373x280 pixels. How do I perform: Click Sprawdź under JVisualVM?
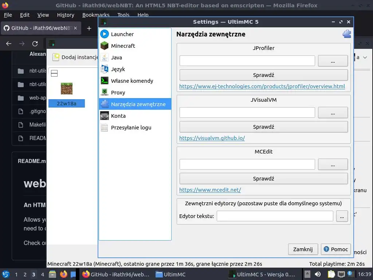tap(263, 127)
